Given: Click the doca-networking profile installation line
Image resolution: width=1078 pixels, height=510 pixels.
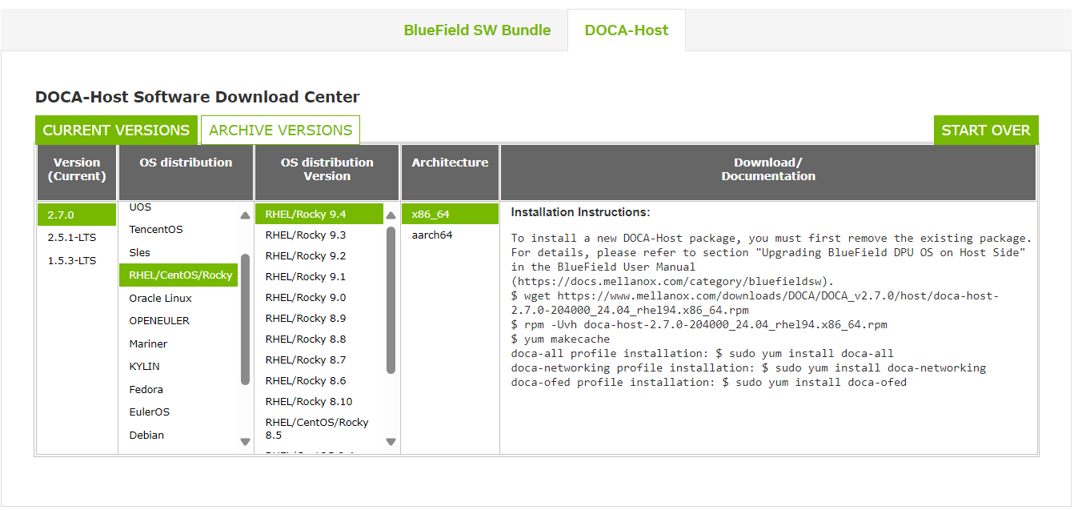Looking at the screenshot, I should [x=748, y=367].
